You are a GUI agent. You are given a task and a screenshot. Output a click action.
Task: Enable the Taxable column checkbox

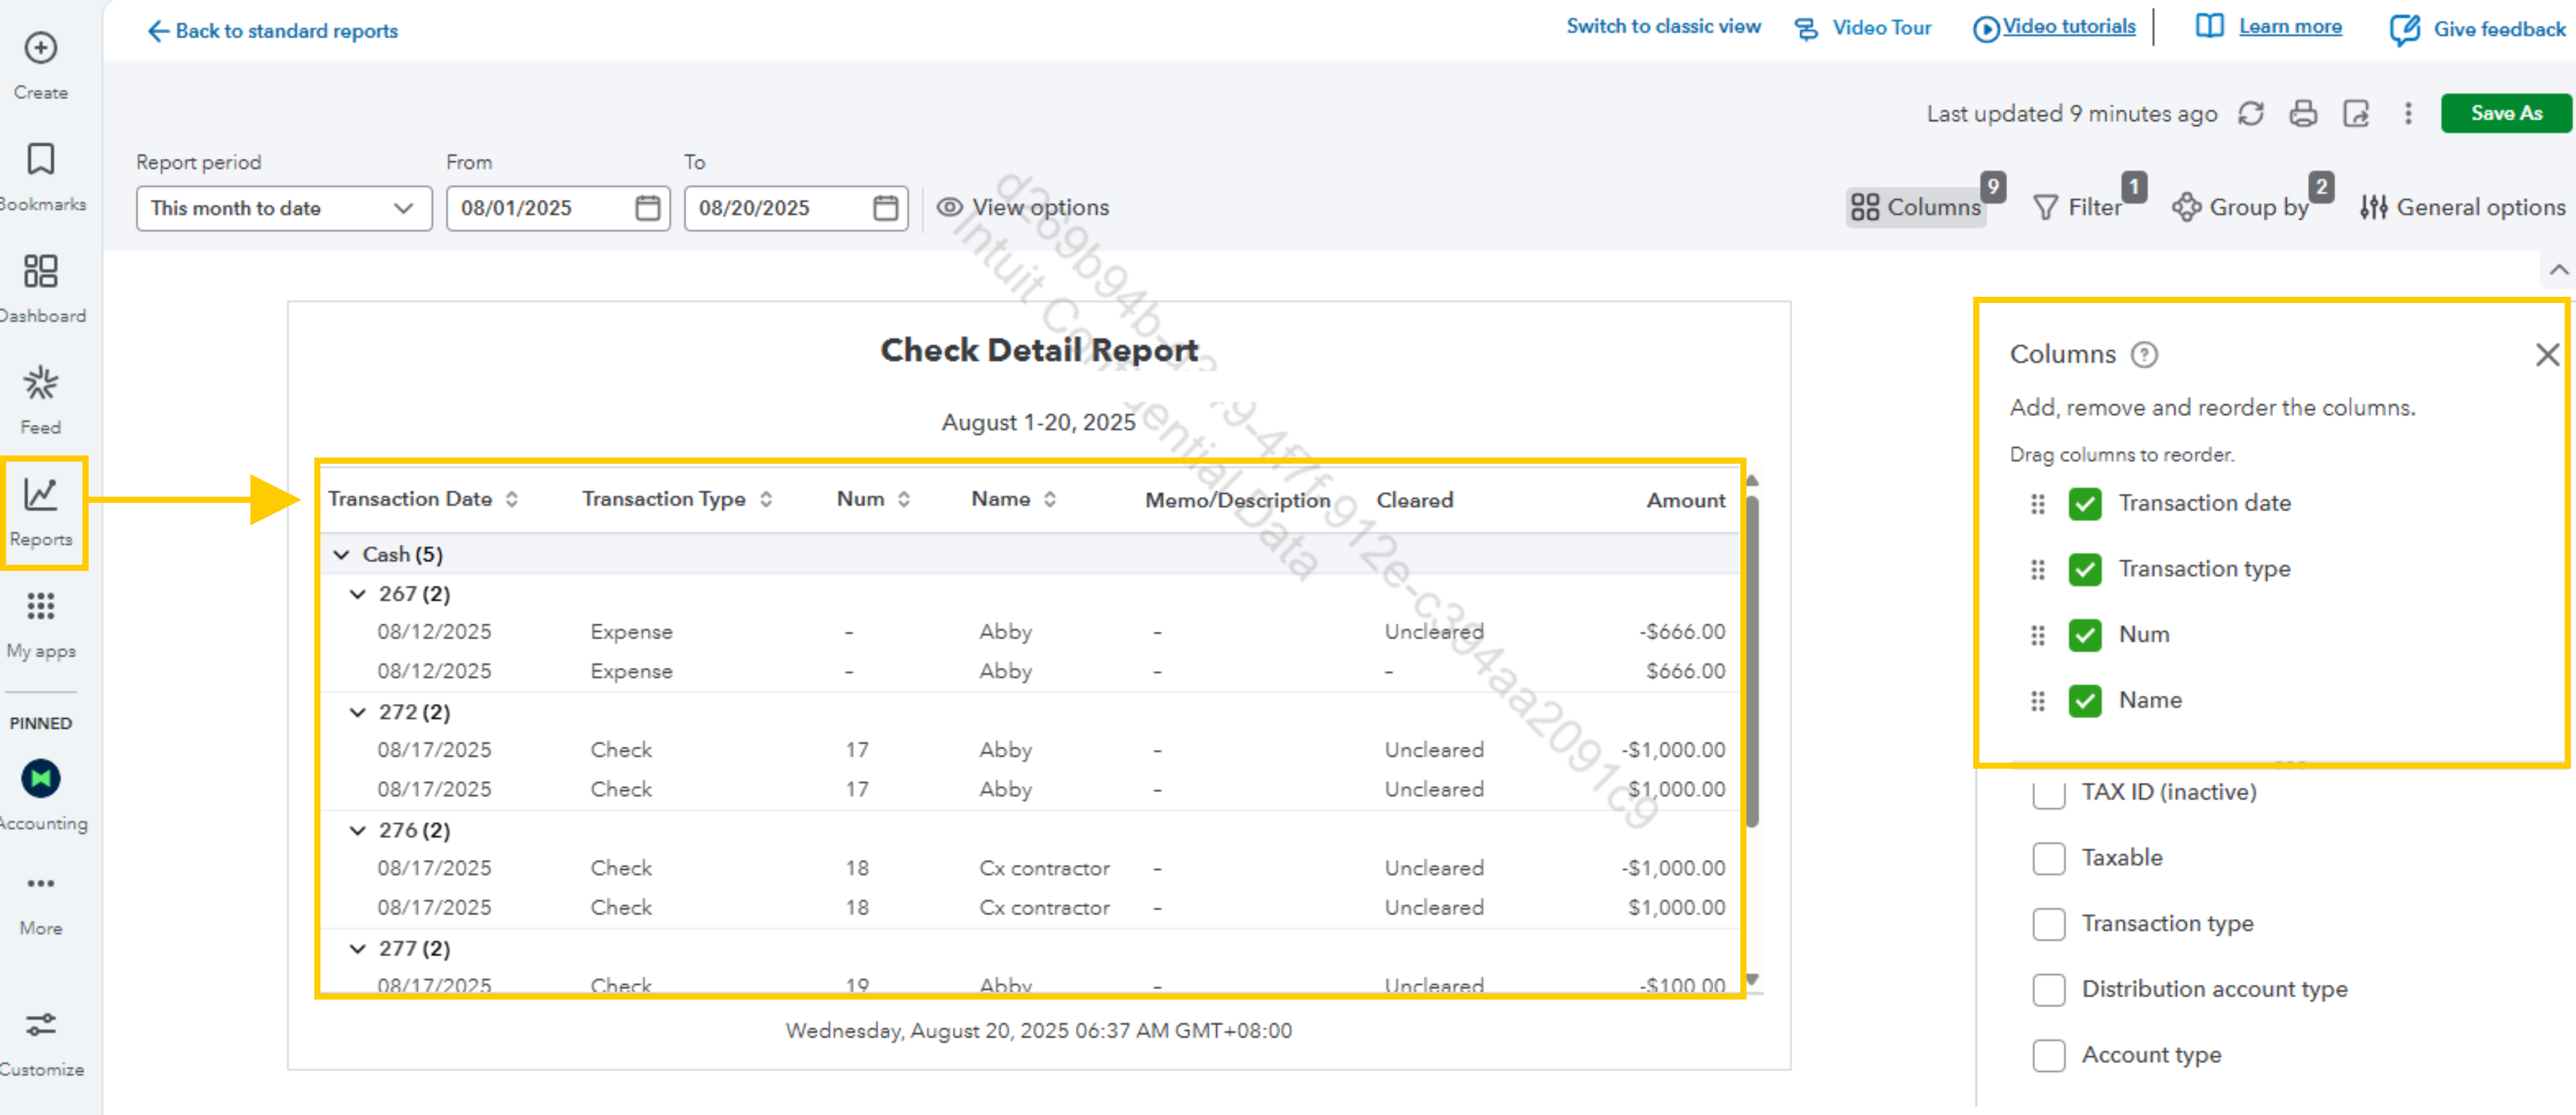(2049, 858)
